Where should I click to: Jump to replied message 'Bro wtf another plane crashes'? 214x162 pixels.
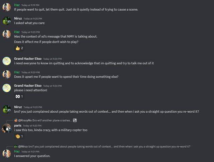pyautogui.click(x=52, y=120)
